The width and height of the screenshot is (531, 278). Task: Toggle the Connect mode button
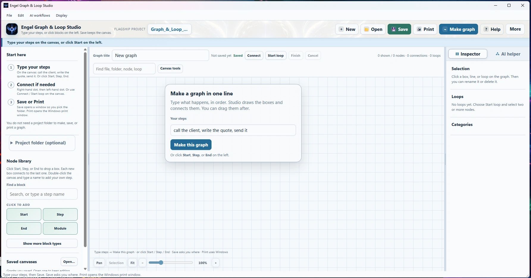click(254, 56)
